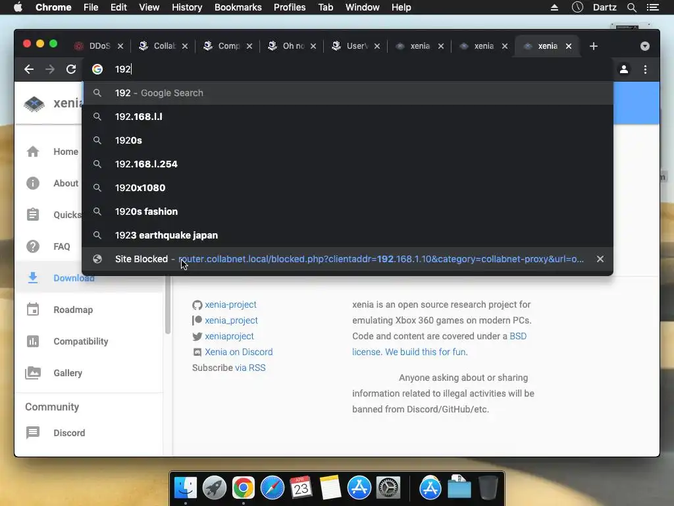Select the 1920s fashion suggestion
674x506 pixels.
coord(348,211)
